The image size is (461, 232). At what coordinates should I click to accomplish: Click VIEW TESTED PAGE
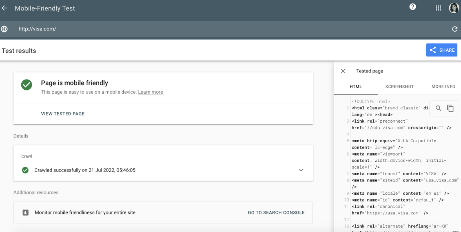[62, 114]
